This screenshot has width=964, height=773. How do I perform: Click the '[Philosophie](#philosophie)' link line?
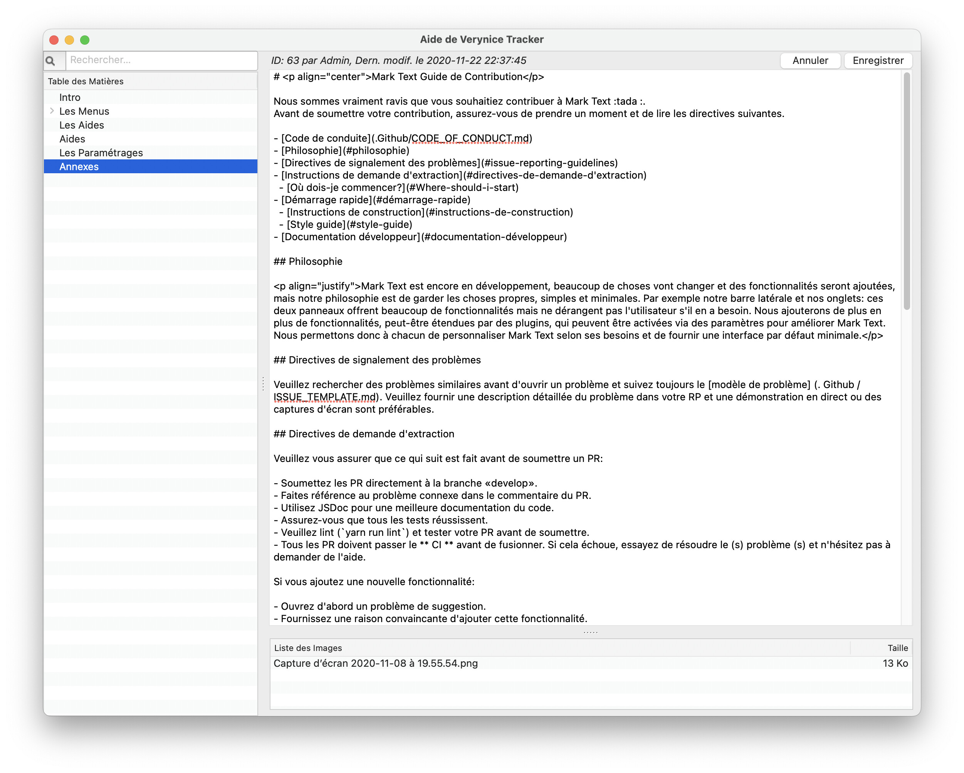point(342,151)
